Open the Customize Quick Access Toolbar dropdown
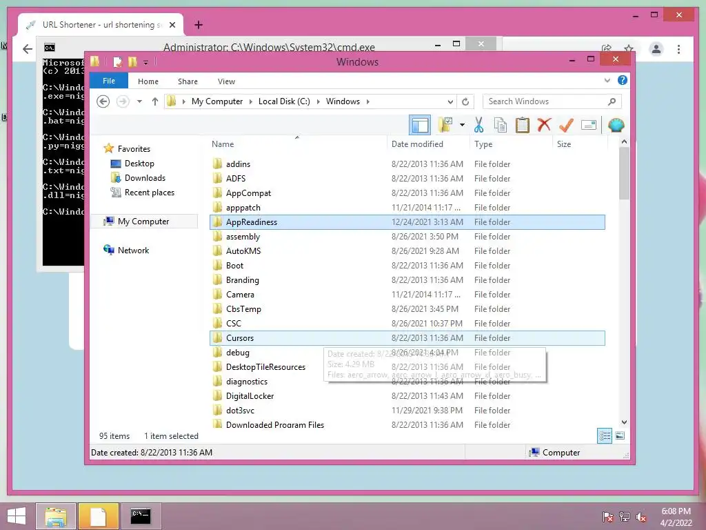706x530 pixels. pyautogui.click(x=146, y=62)
